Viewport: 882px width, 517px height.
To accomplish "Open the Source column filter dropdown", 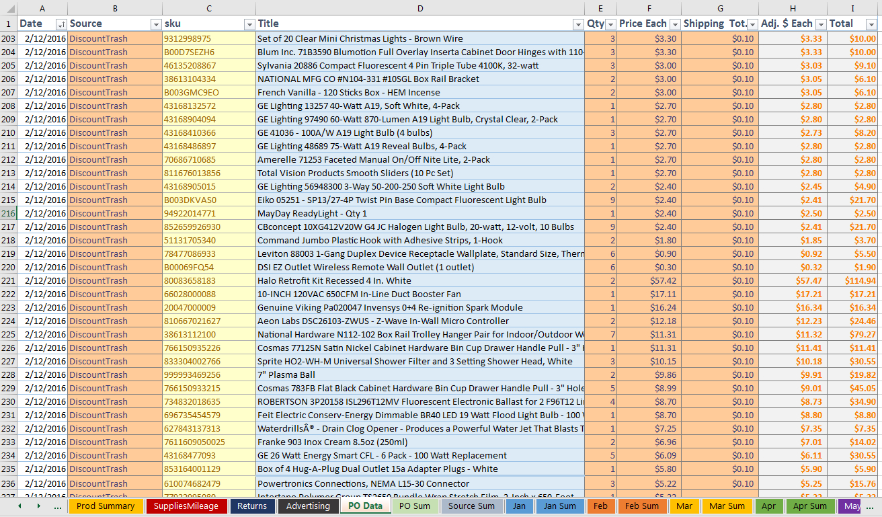I will [x=156, y=24].
